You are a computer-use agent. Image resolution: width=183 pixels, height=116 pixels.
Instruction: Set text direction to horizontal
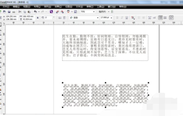(160, 18)
